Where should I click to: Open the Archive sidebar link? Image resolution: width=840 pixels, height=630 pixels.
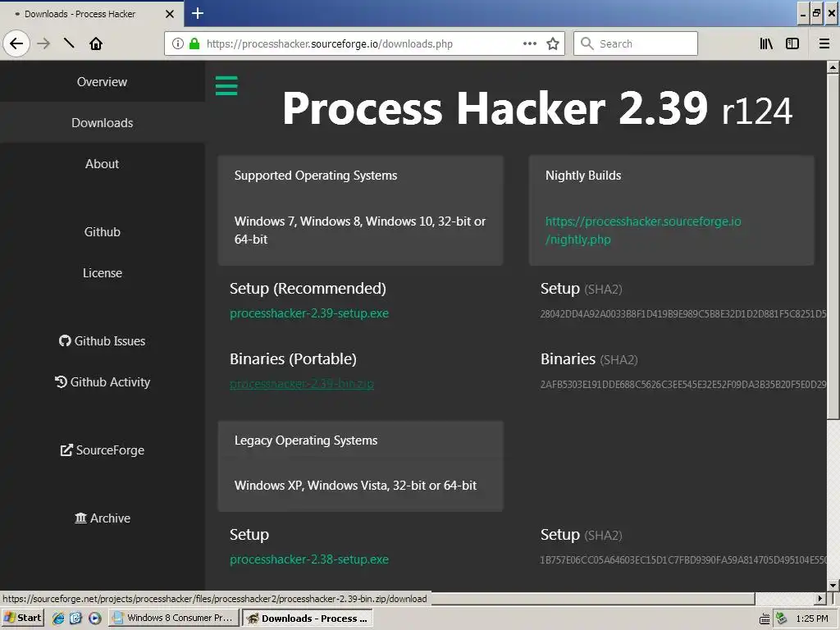coord(102,518)
